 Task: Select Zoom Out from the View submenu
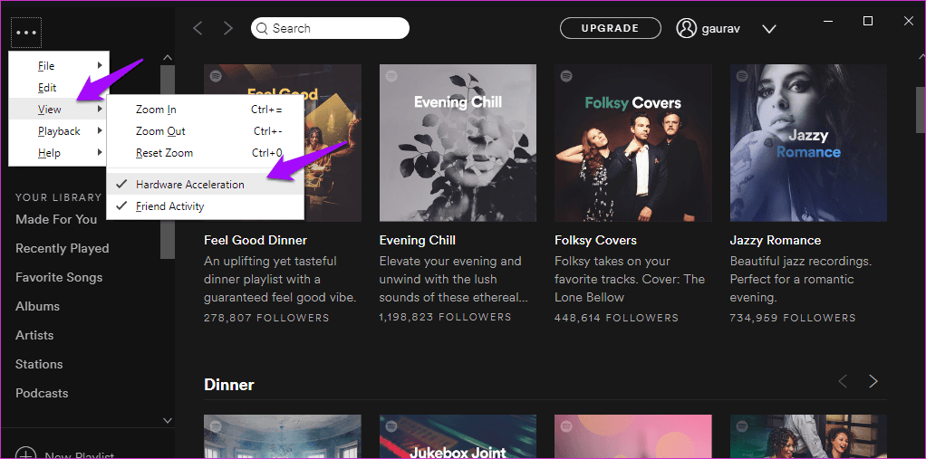point(205,131)
